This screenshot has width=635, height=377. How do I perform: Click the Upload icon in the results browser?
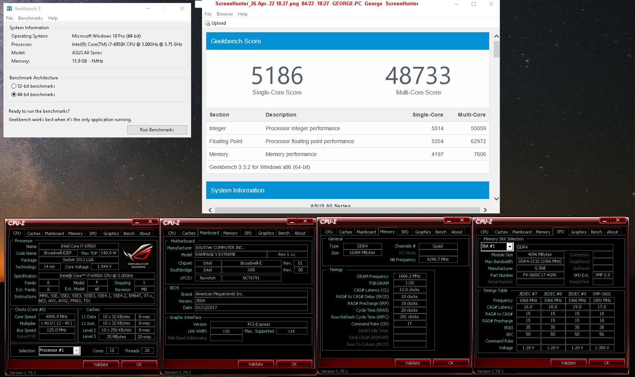pyautogui.click(x=207, y=23)
